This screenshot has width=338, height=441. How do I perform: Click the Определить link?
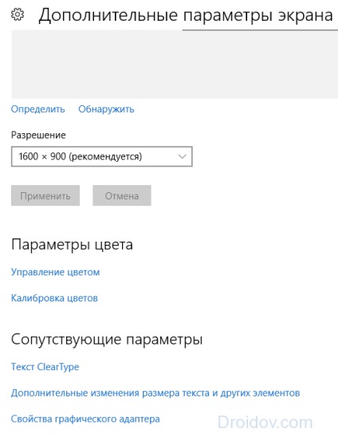click(x=38, y=109)
